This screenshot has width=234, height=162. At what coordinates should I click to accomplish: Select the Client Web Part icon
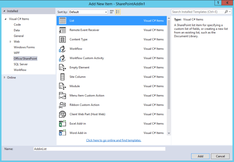point(62,114)
